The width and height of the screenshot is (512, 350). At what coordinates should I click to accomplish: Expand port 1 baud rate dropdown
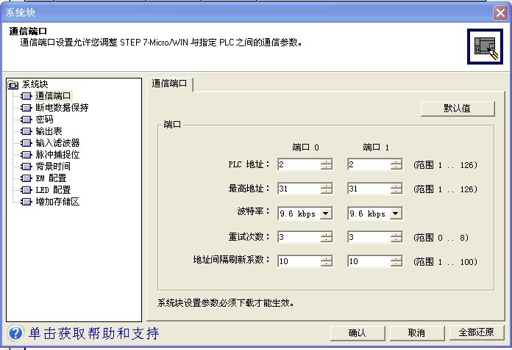396,214
